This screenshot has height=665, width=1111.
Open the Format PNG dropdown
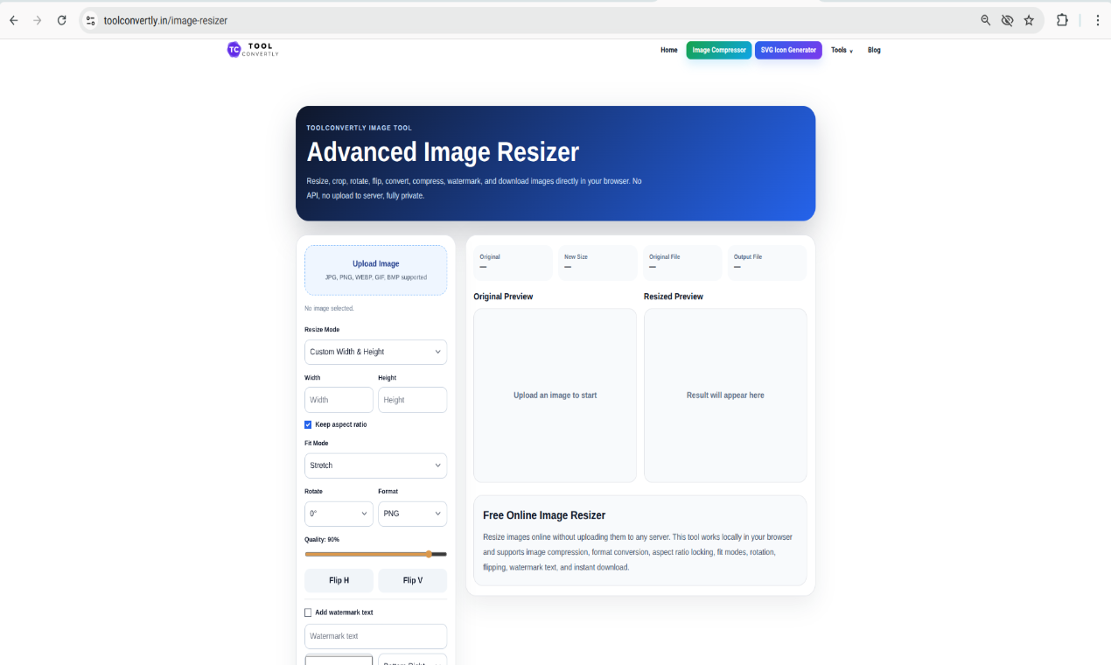coord(412,514)
